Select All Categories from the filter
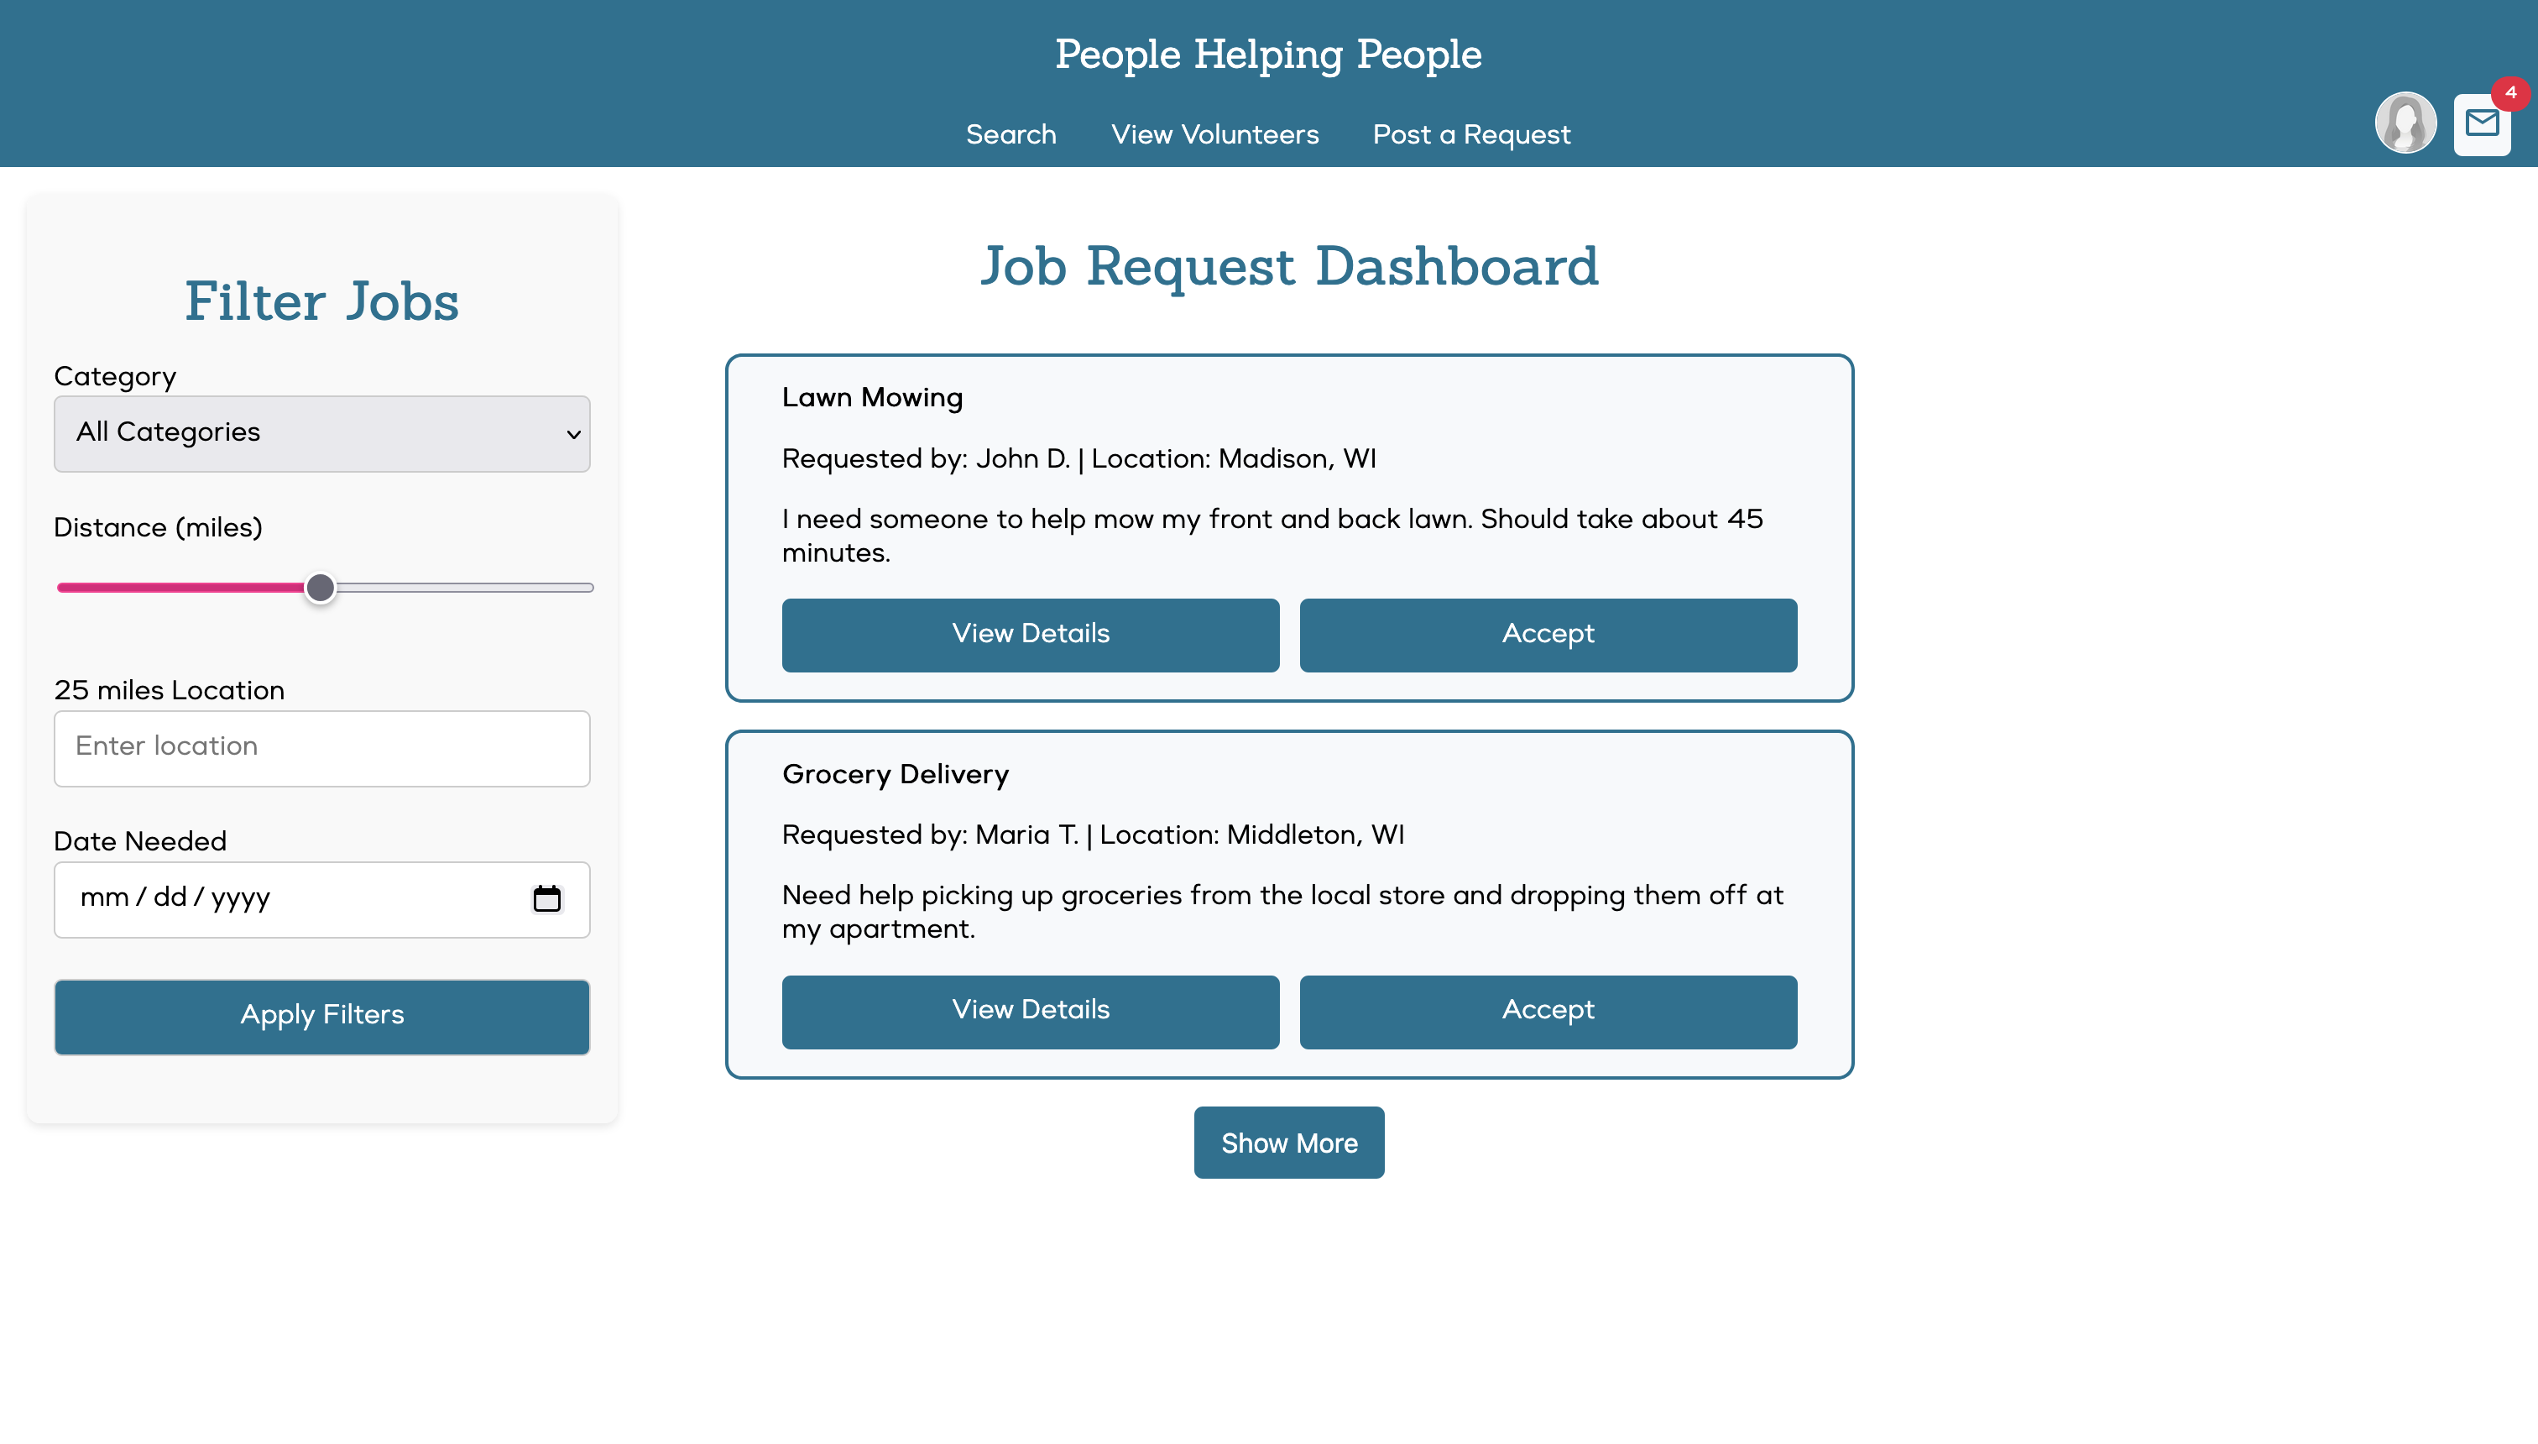The width and height of the screenshot is (2538, 1444). [321, 433]
